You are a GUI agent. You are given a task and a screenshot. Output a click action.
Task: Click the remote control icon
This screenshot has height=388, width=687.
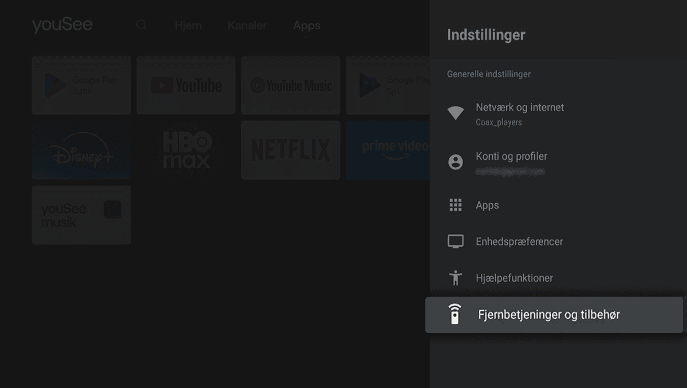[x=455, y=315]
